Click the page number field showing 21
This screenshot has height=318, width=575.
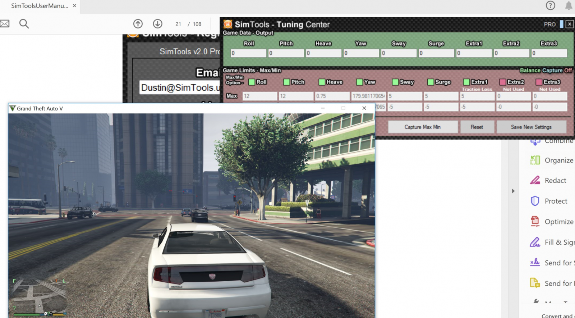[x=178, y=24]
